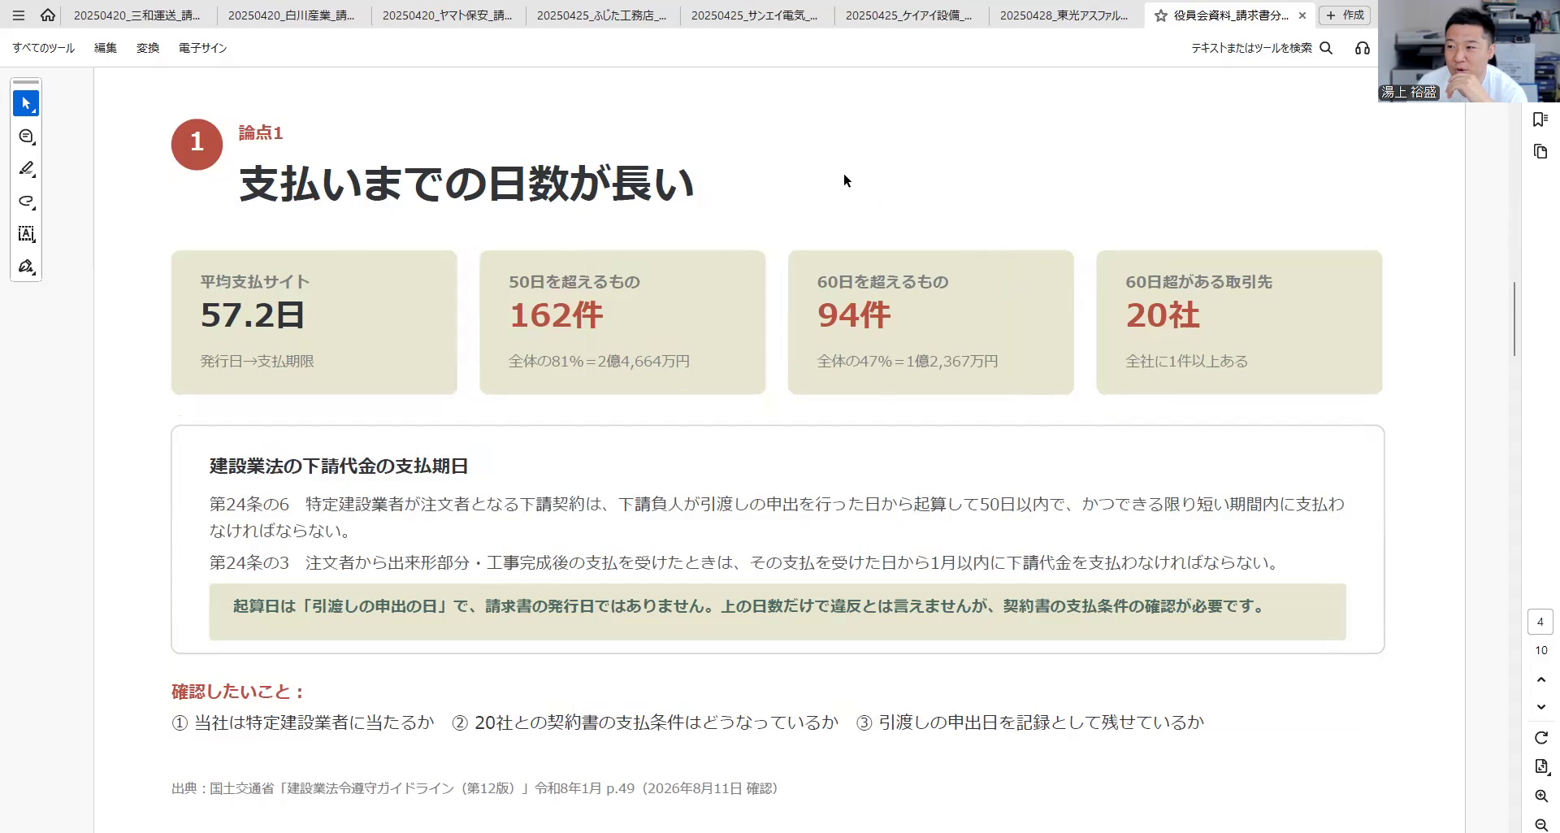The image size is (1560, 833).
Task: Star the 役員会資料 tab as favorite
Action: click(x=1161, y=15)
